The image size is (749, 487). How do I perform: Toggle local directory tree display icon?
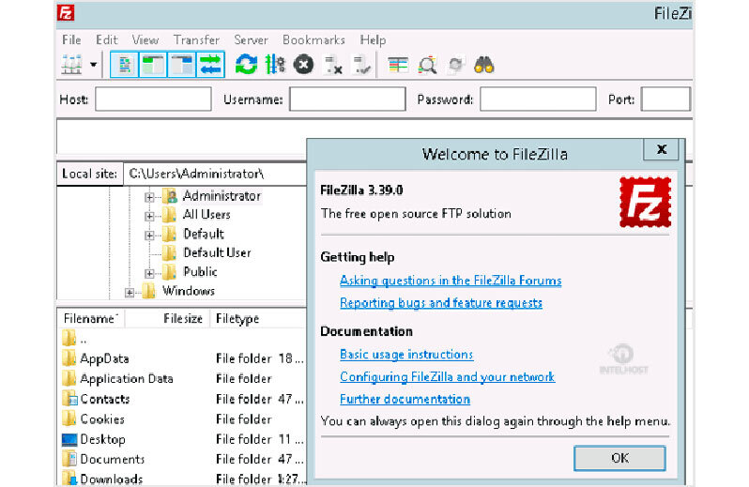pyautogui.click(x=153, y=65)
